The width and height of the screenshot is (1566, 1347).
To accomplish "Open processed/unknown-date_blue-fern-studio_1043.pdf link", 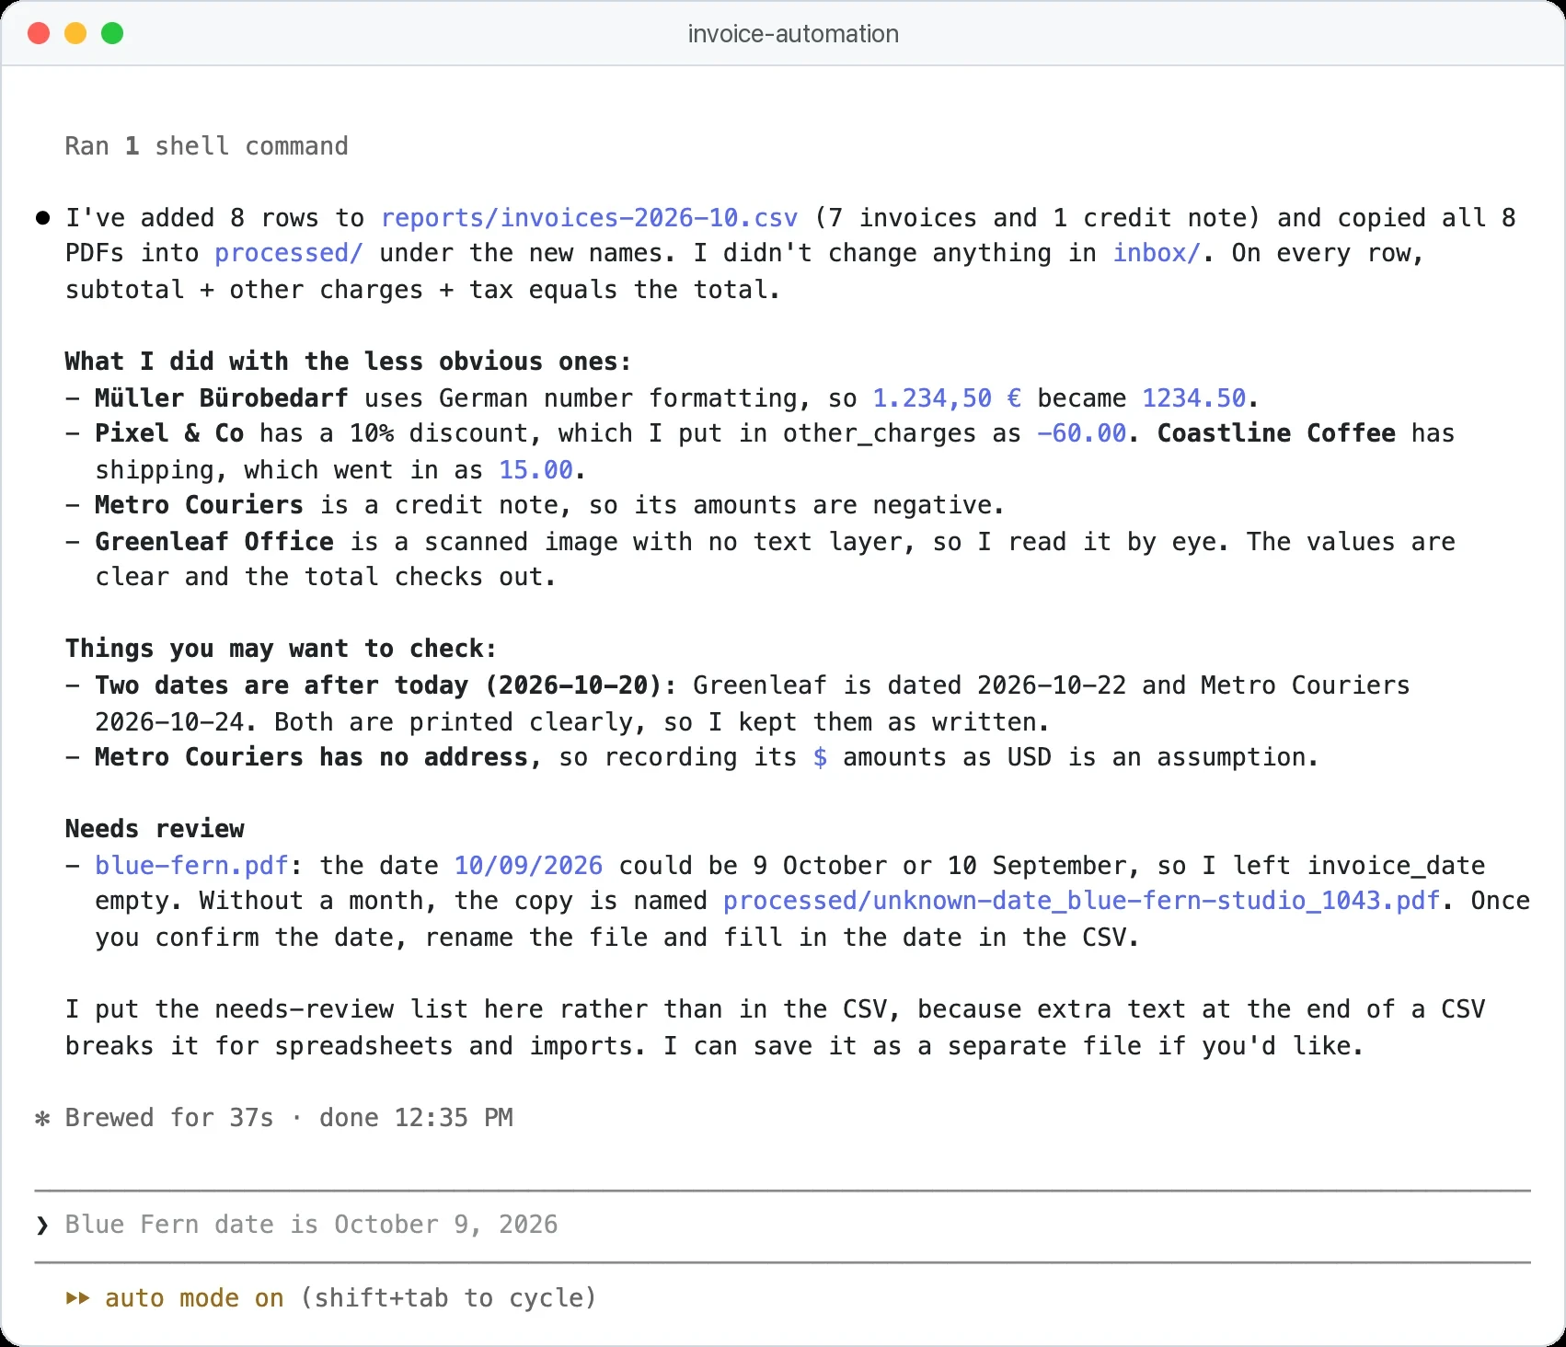I will coord(1081,901).
